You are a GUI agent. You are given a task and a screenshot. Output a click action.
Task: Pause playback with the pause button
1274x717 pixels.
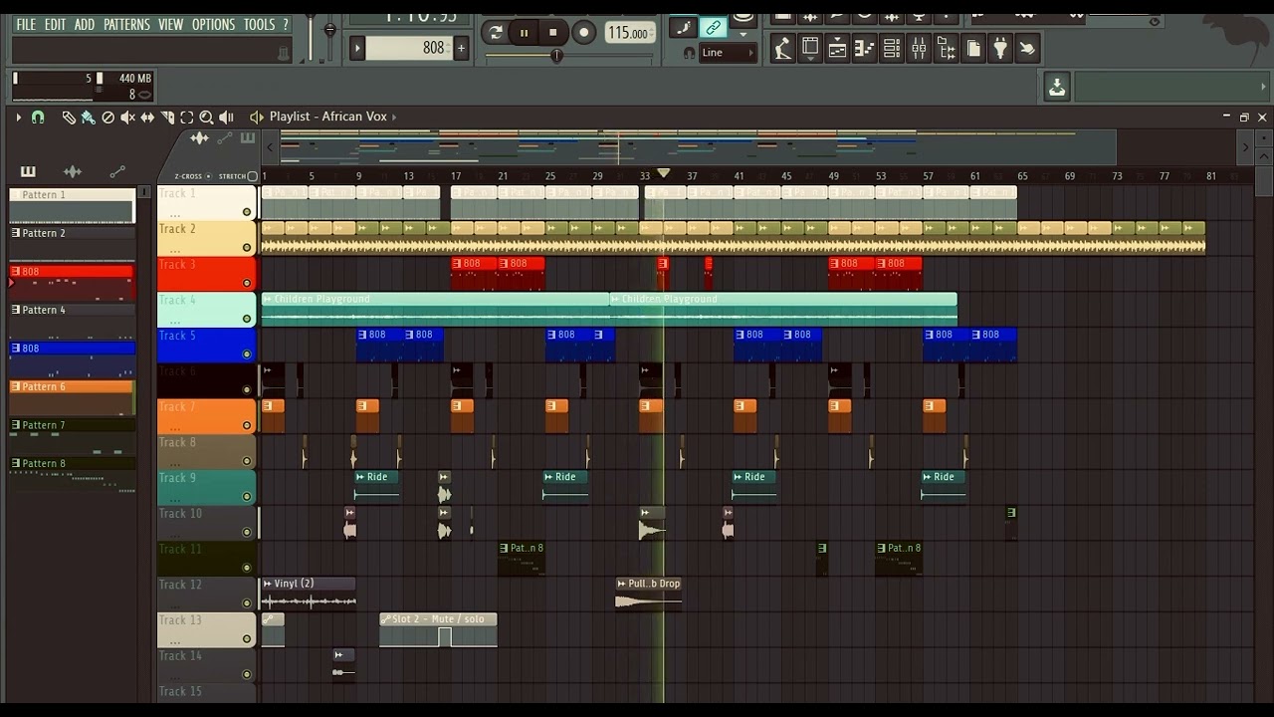(x=524, y=33)
